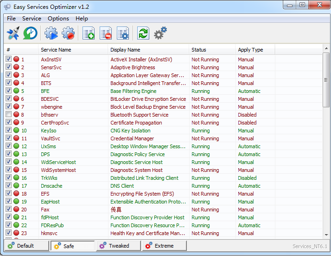Select the 'Credential Manager' display name
This screenshot has width=331, height=256.
click(x=132, y=138)
